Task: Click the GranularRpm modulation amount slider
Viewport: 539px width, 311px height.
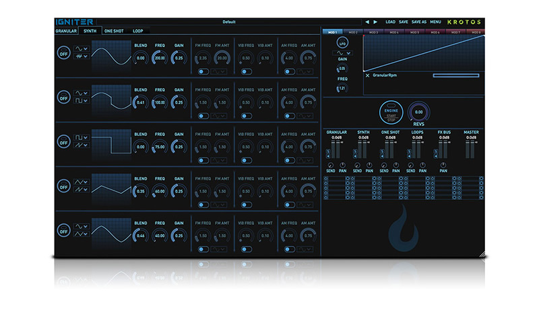Action: pyautogui.click(x=456, y=75)
